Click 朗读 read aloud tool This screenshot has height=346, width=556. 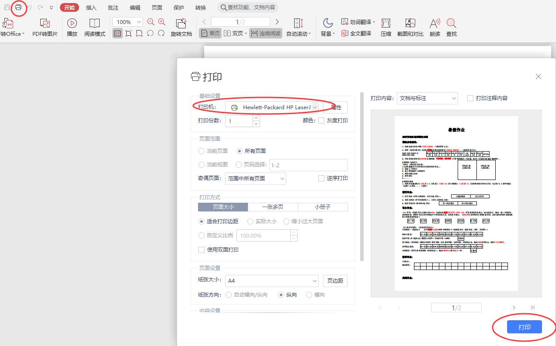click(x=435, y=28)
